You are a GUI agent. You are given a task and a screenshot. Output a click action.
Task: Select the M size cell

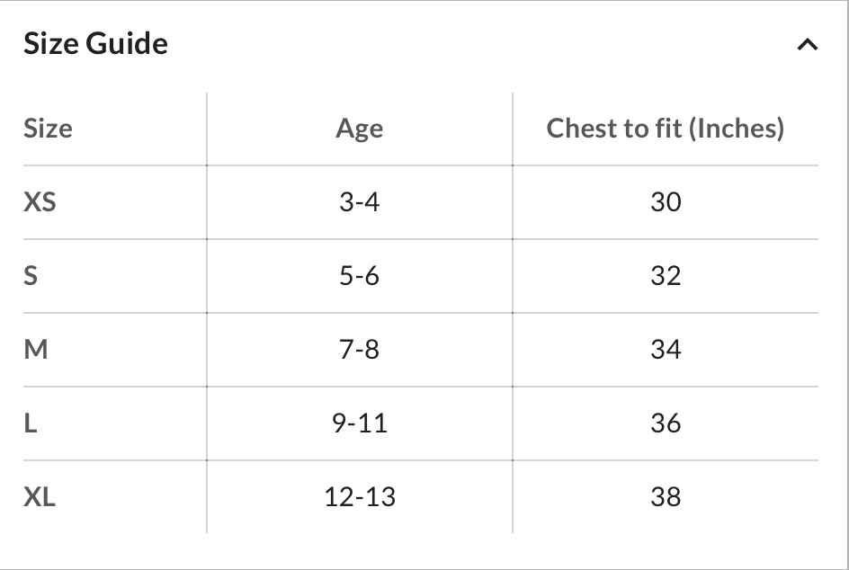tap(35, 349)
